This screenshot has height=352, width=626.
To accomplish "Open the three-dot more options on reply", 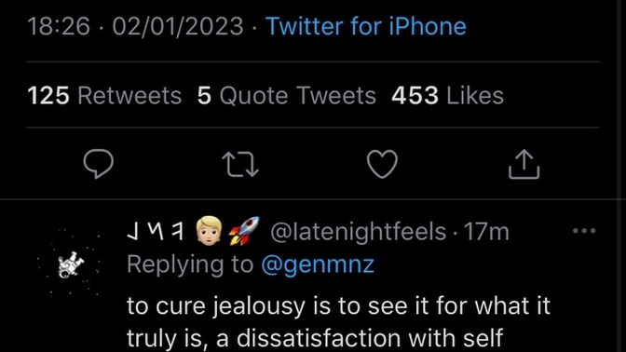I will (584, 231).
